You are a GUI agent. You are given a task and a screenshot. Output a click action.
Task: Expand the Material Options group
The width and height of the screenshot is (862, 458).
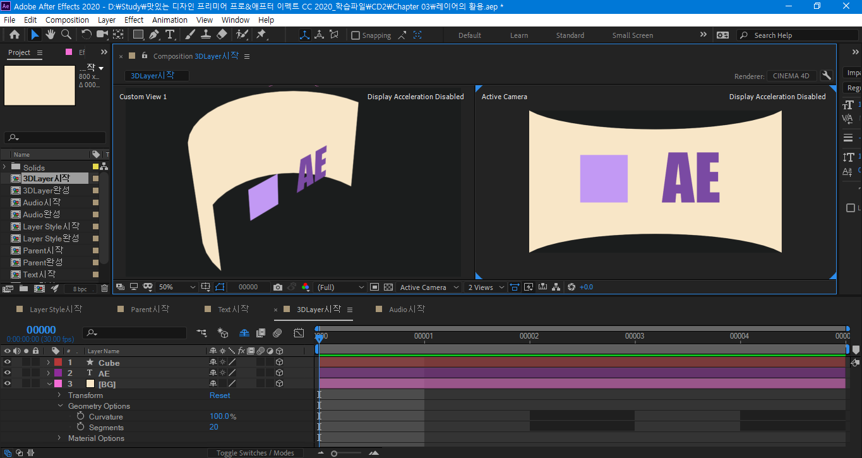point(59,438)
